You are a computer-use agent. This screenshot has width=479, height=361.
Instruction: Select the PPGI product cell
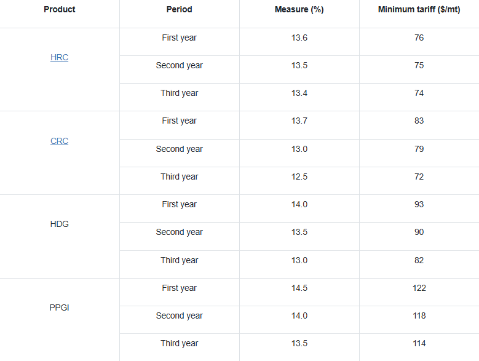click(60, 307)
